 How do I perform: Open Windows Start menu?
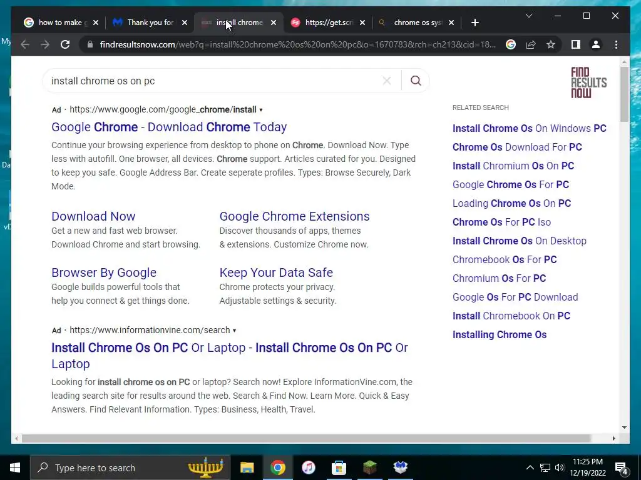(x=15, y=467)
